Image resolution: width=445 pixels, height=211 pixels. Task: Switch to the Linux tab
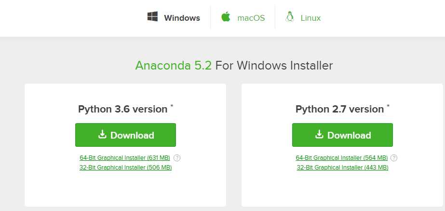point(310,18)
